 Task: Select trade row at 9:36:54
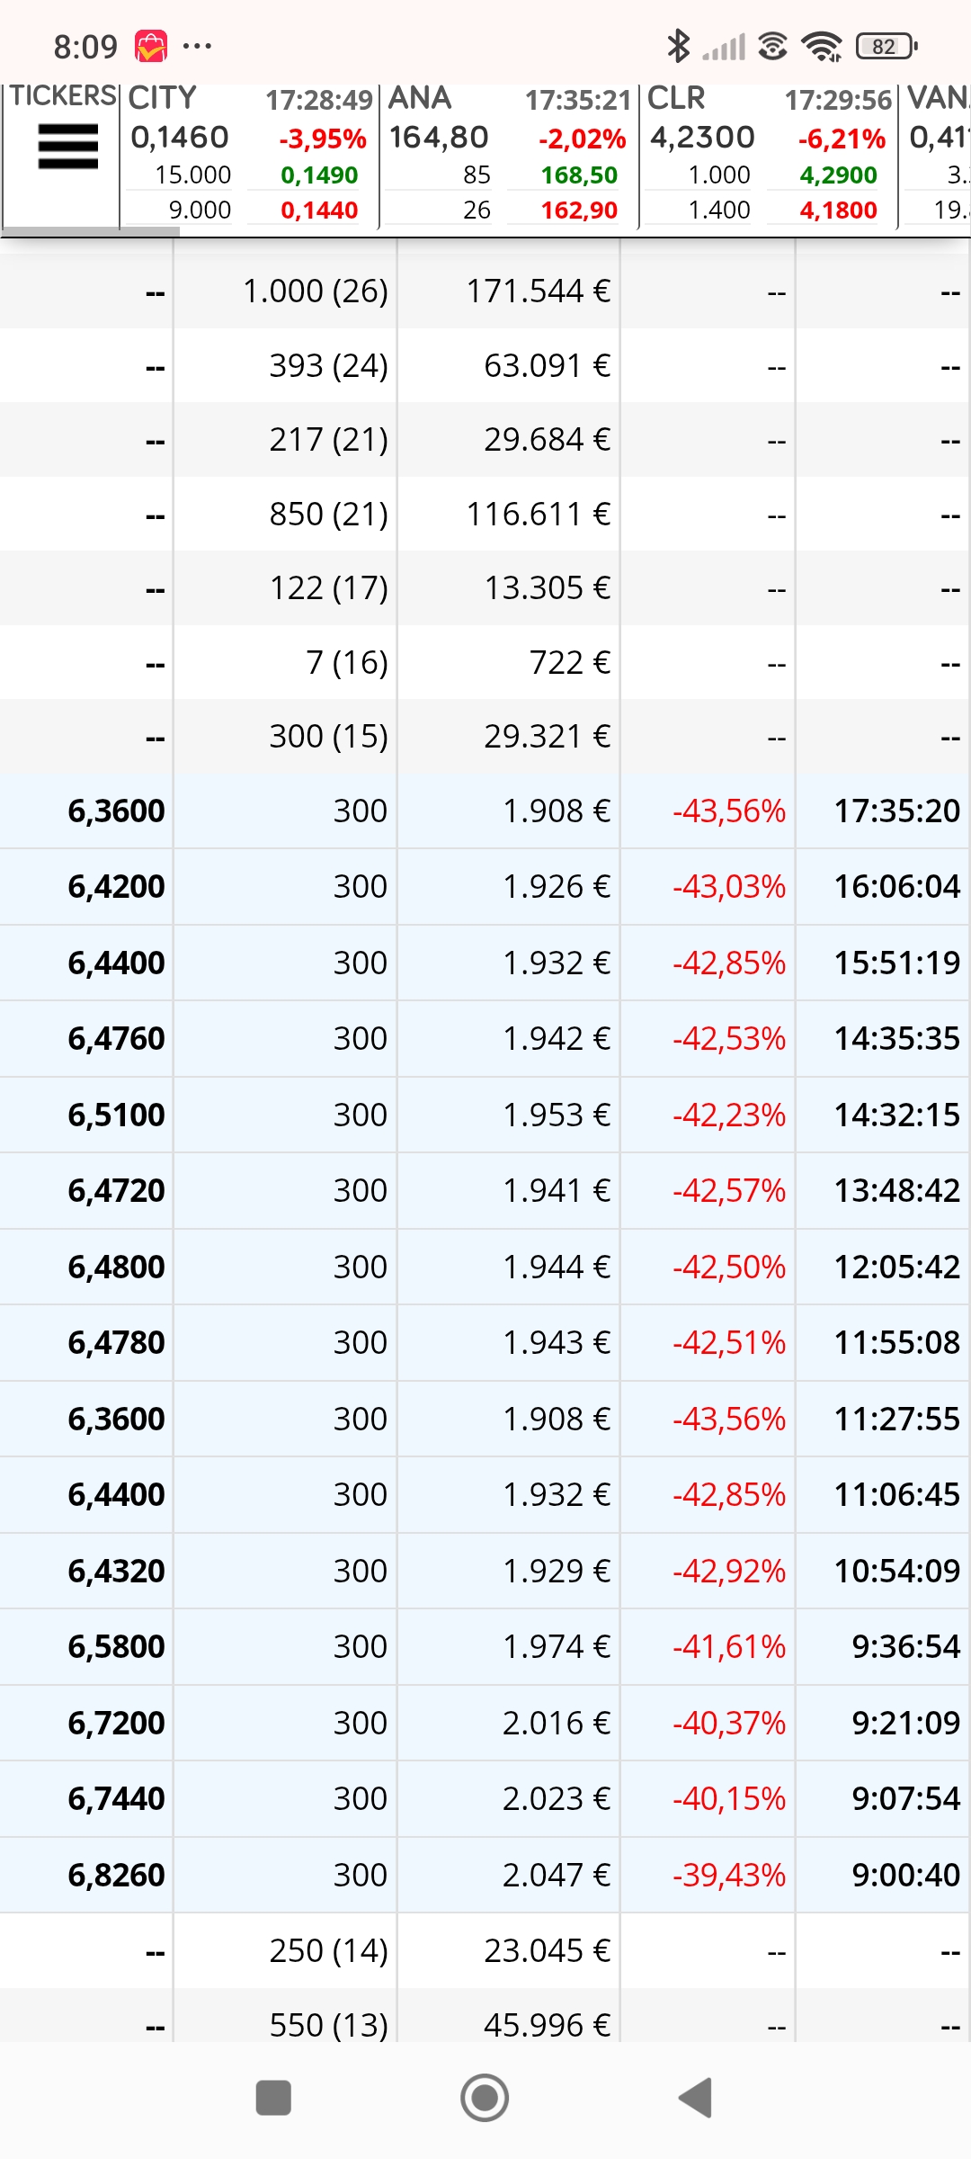click(485, 1646)
